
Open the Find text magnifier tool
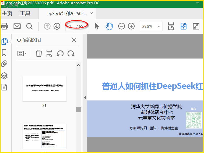(29, 26)
